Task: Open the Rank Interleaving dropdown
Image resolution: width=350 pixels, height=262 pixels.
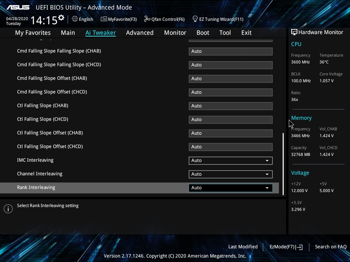Action: coord(231,188)
